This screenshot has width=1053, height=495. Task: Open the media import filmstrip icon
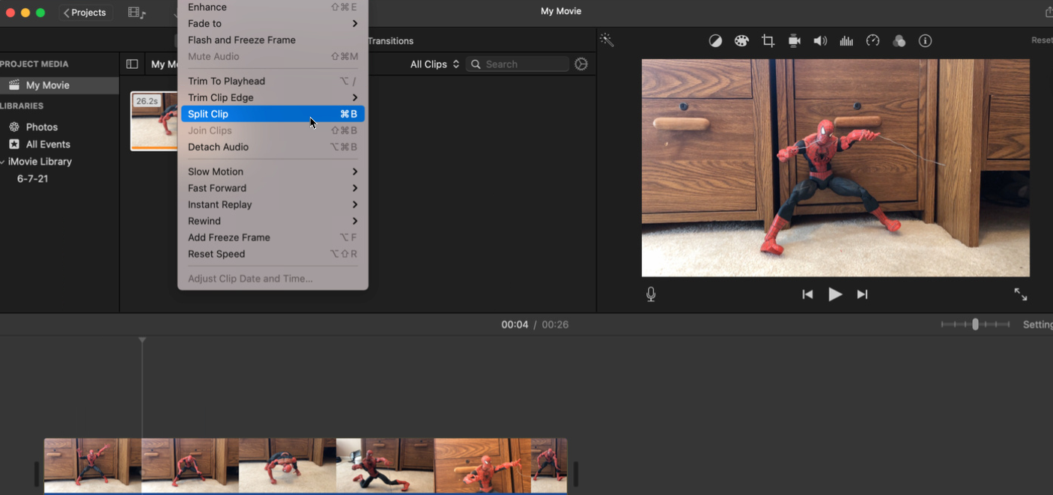[x=136, y=13]
